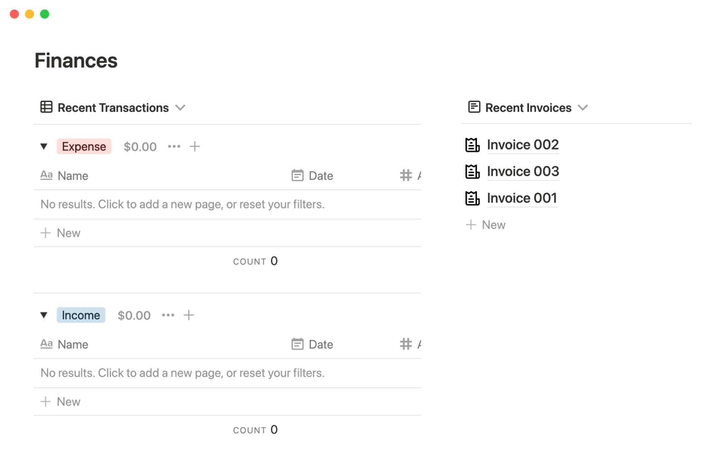Collapse the Income group toggle triangle

click(x=44, y=315)
